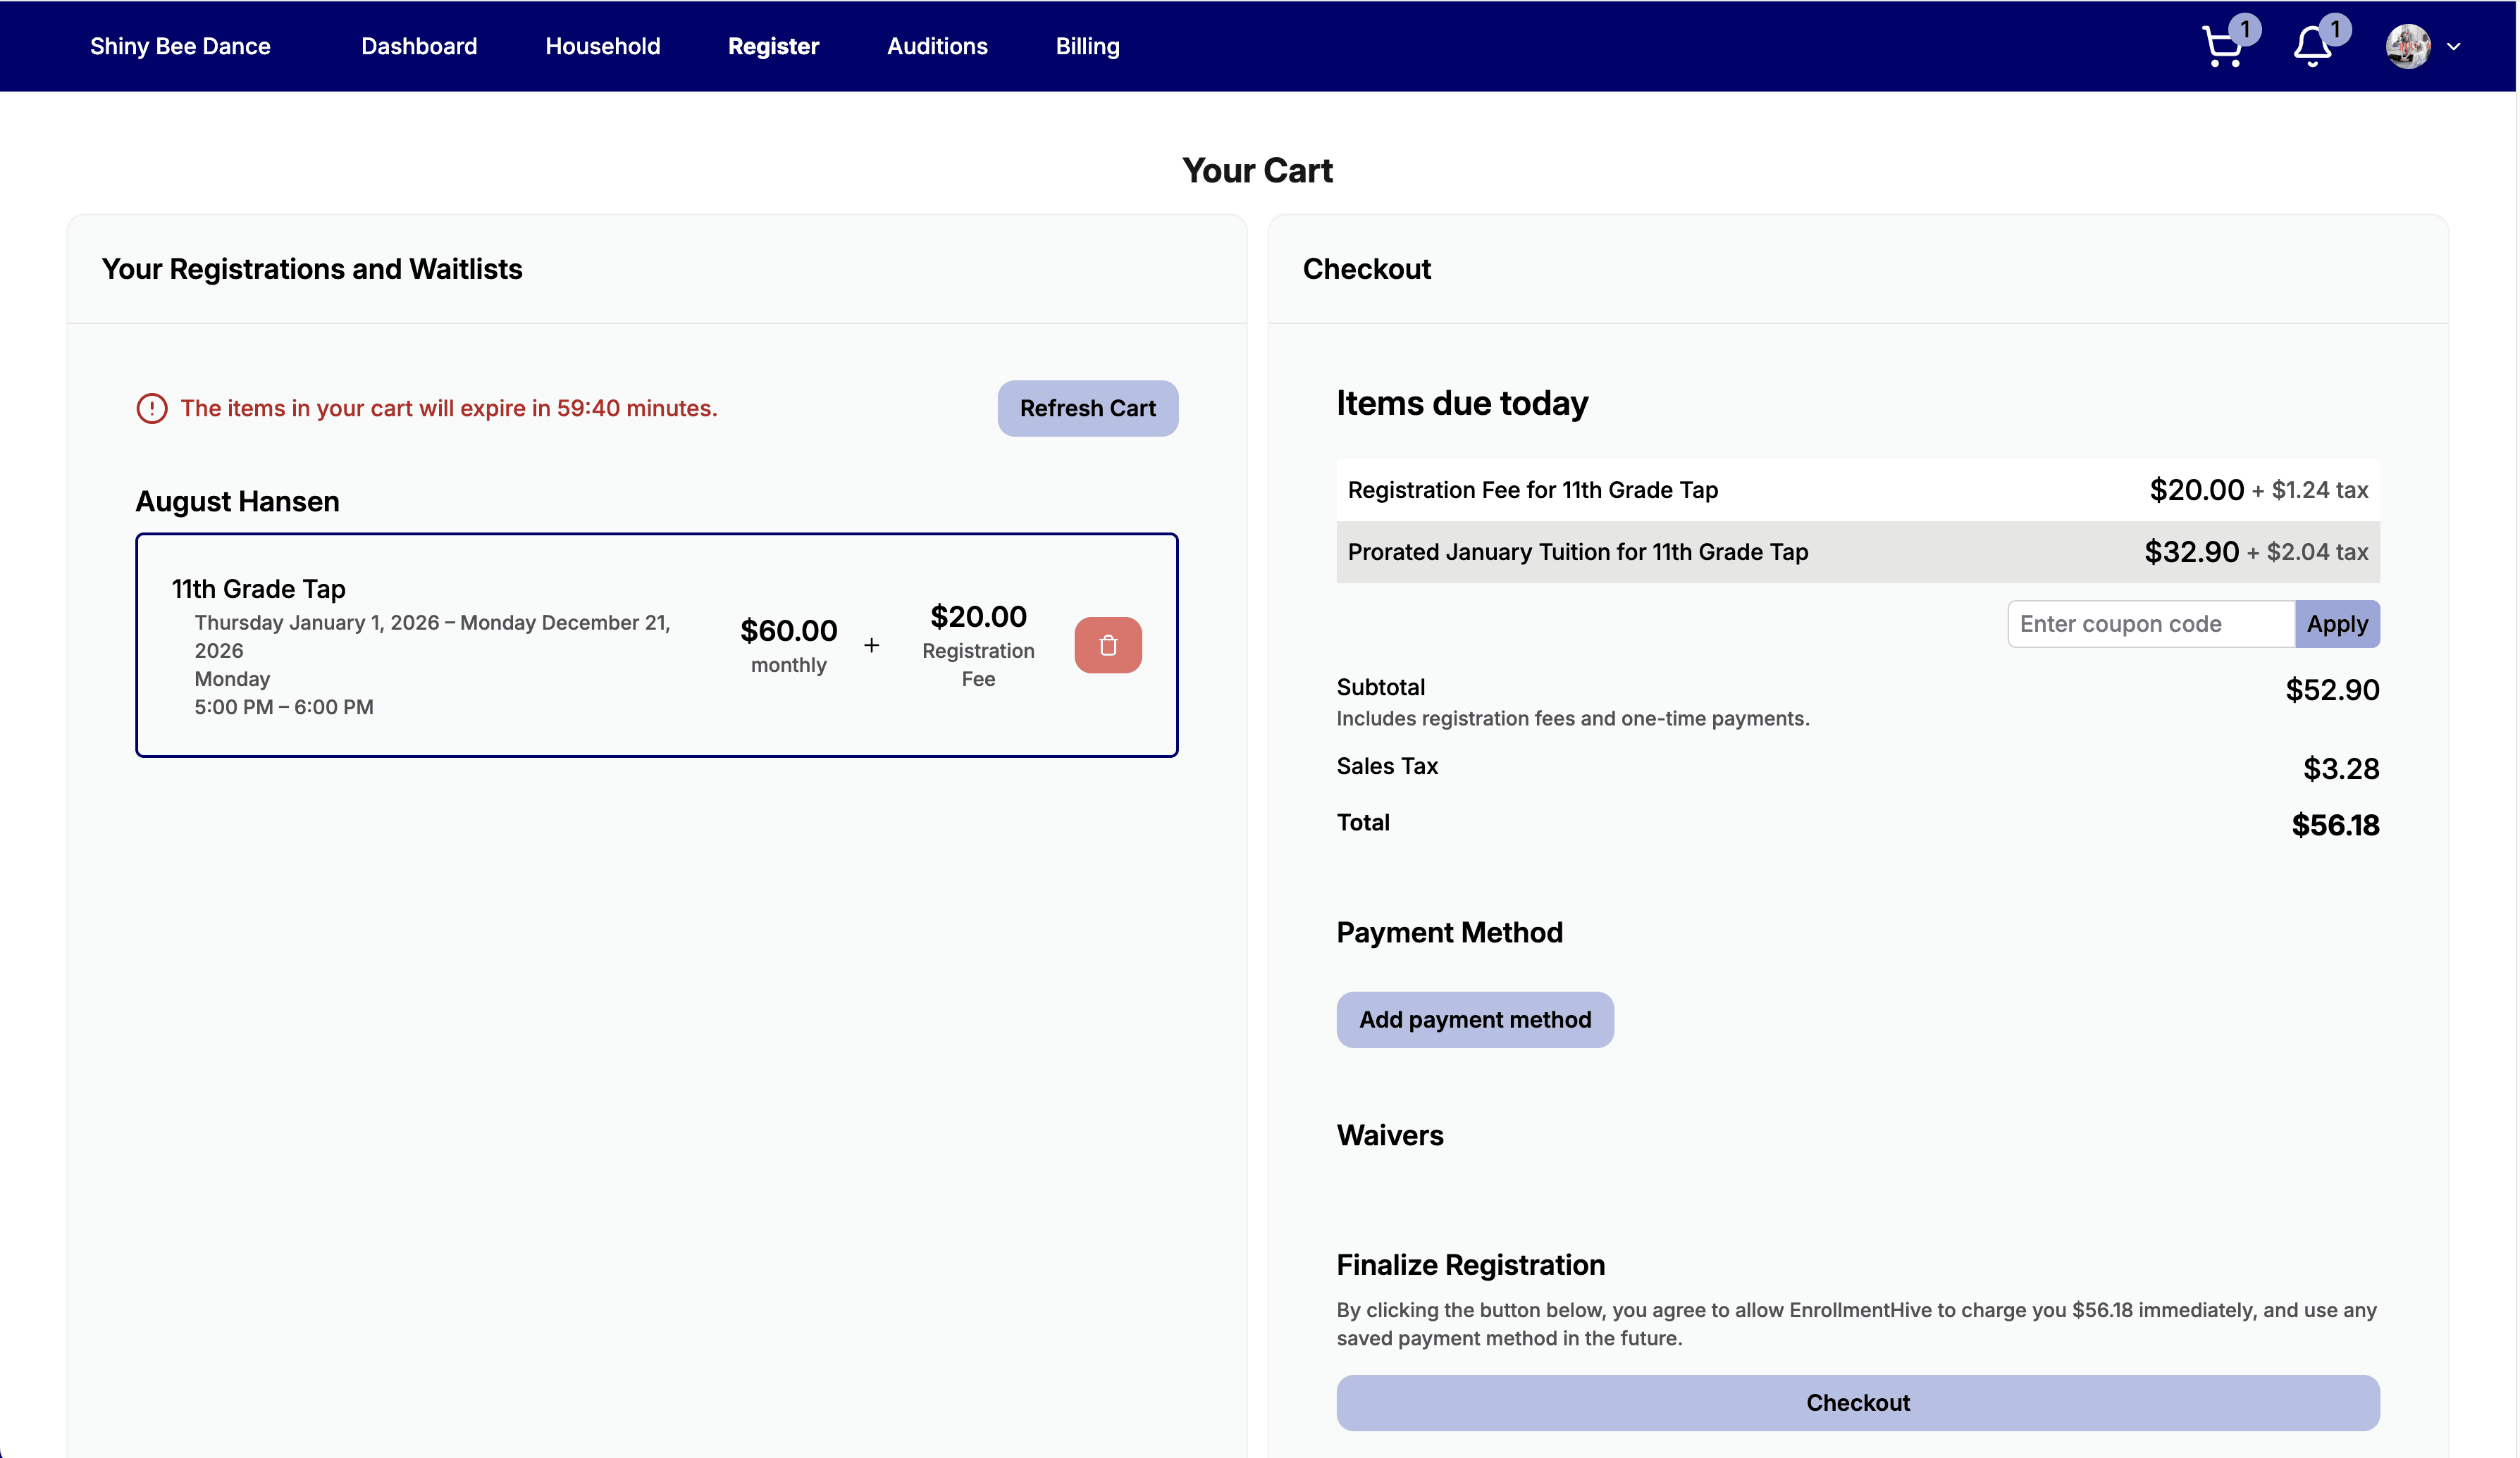This screenshot has width=2520, height=1458.
Task: Click Add payment method button
Action: (x=1475, y=1019)
